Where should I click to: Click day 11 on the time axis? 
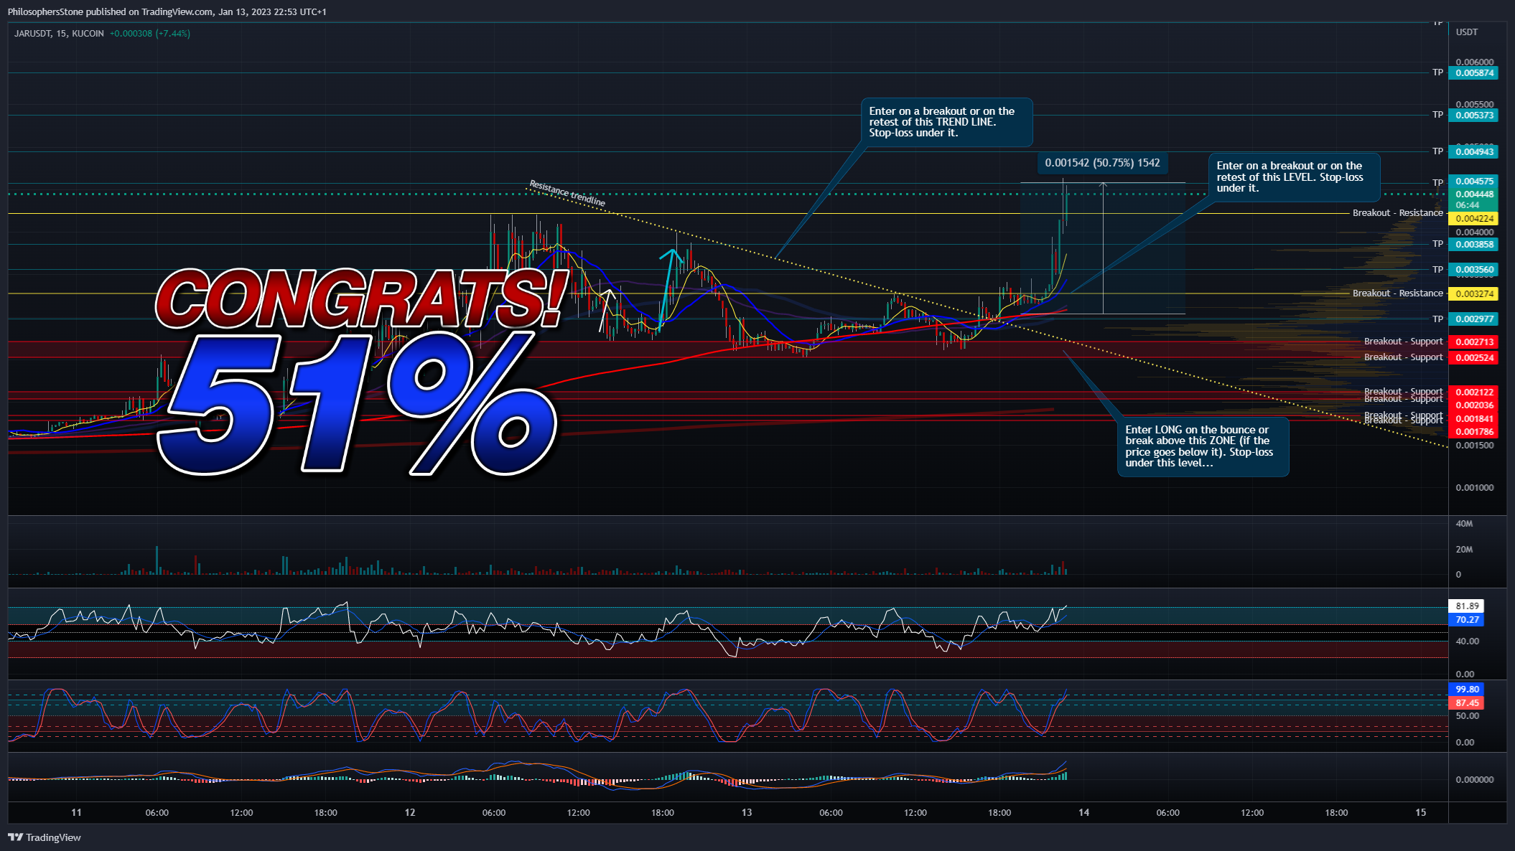(76, 812)
